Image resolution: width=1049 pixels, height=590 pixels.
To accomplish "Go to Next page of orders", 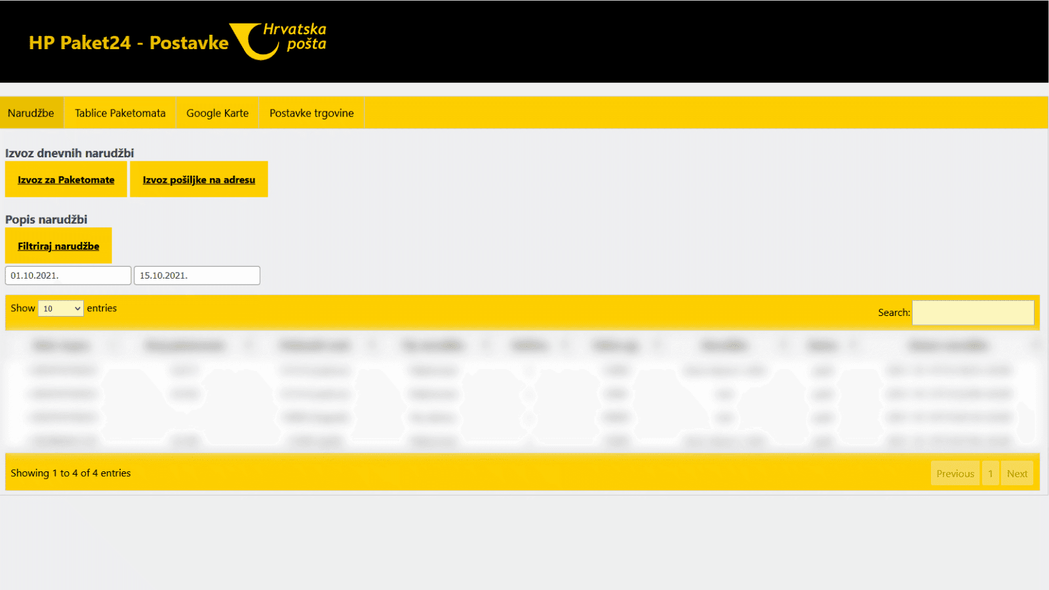I will tap(1017, 473).
